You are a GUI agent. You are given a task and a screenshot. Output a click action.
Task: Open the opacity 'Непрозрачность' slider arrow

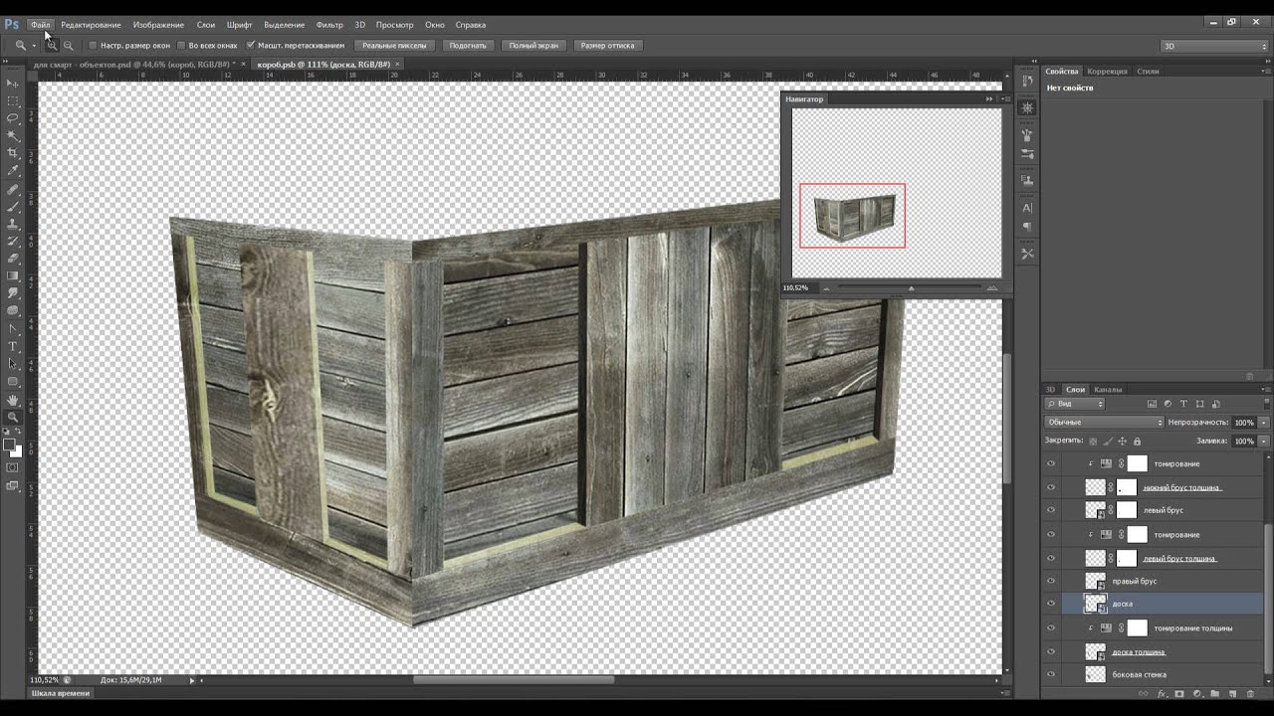click(x=1264, y=423)
